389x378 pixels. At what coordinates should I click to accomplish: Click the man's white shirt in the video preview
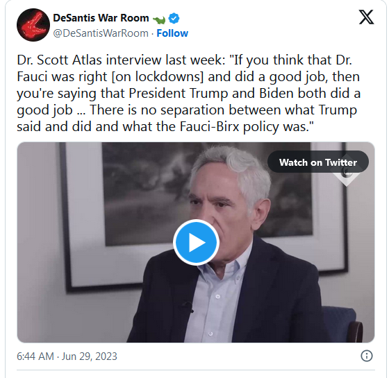tap(212, 301)
